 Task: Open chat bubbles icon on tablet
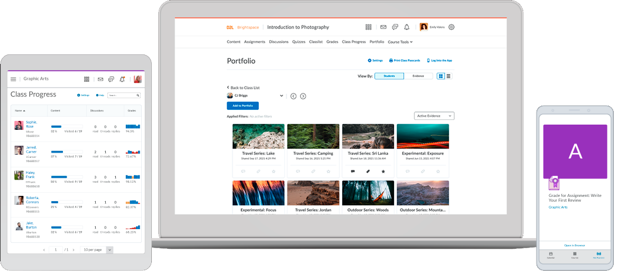click(111, 79)
